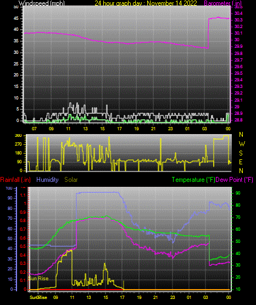
Task: Click the 'Dew Point (°F)' legend label
Action: tap(234, 180)
